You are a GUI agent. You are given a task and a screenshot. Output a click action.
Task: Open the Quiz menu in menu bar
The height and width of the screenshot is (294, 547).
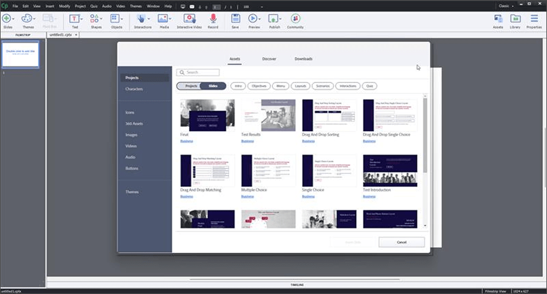[x=94, y=6]
